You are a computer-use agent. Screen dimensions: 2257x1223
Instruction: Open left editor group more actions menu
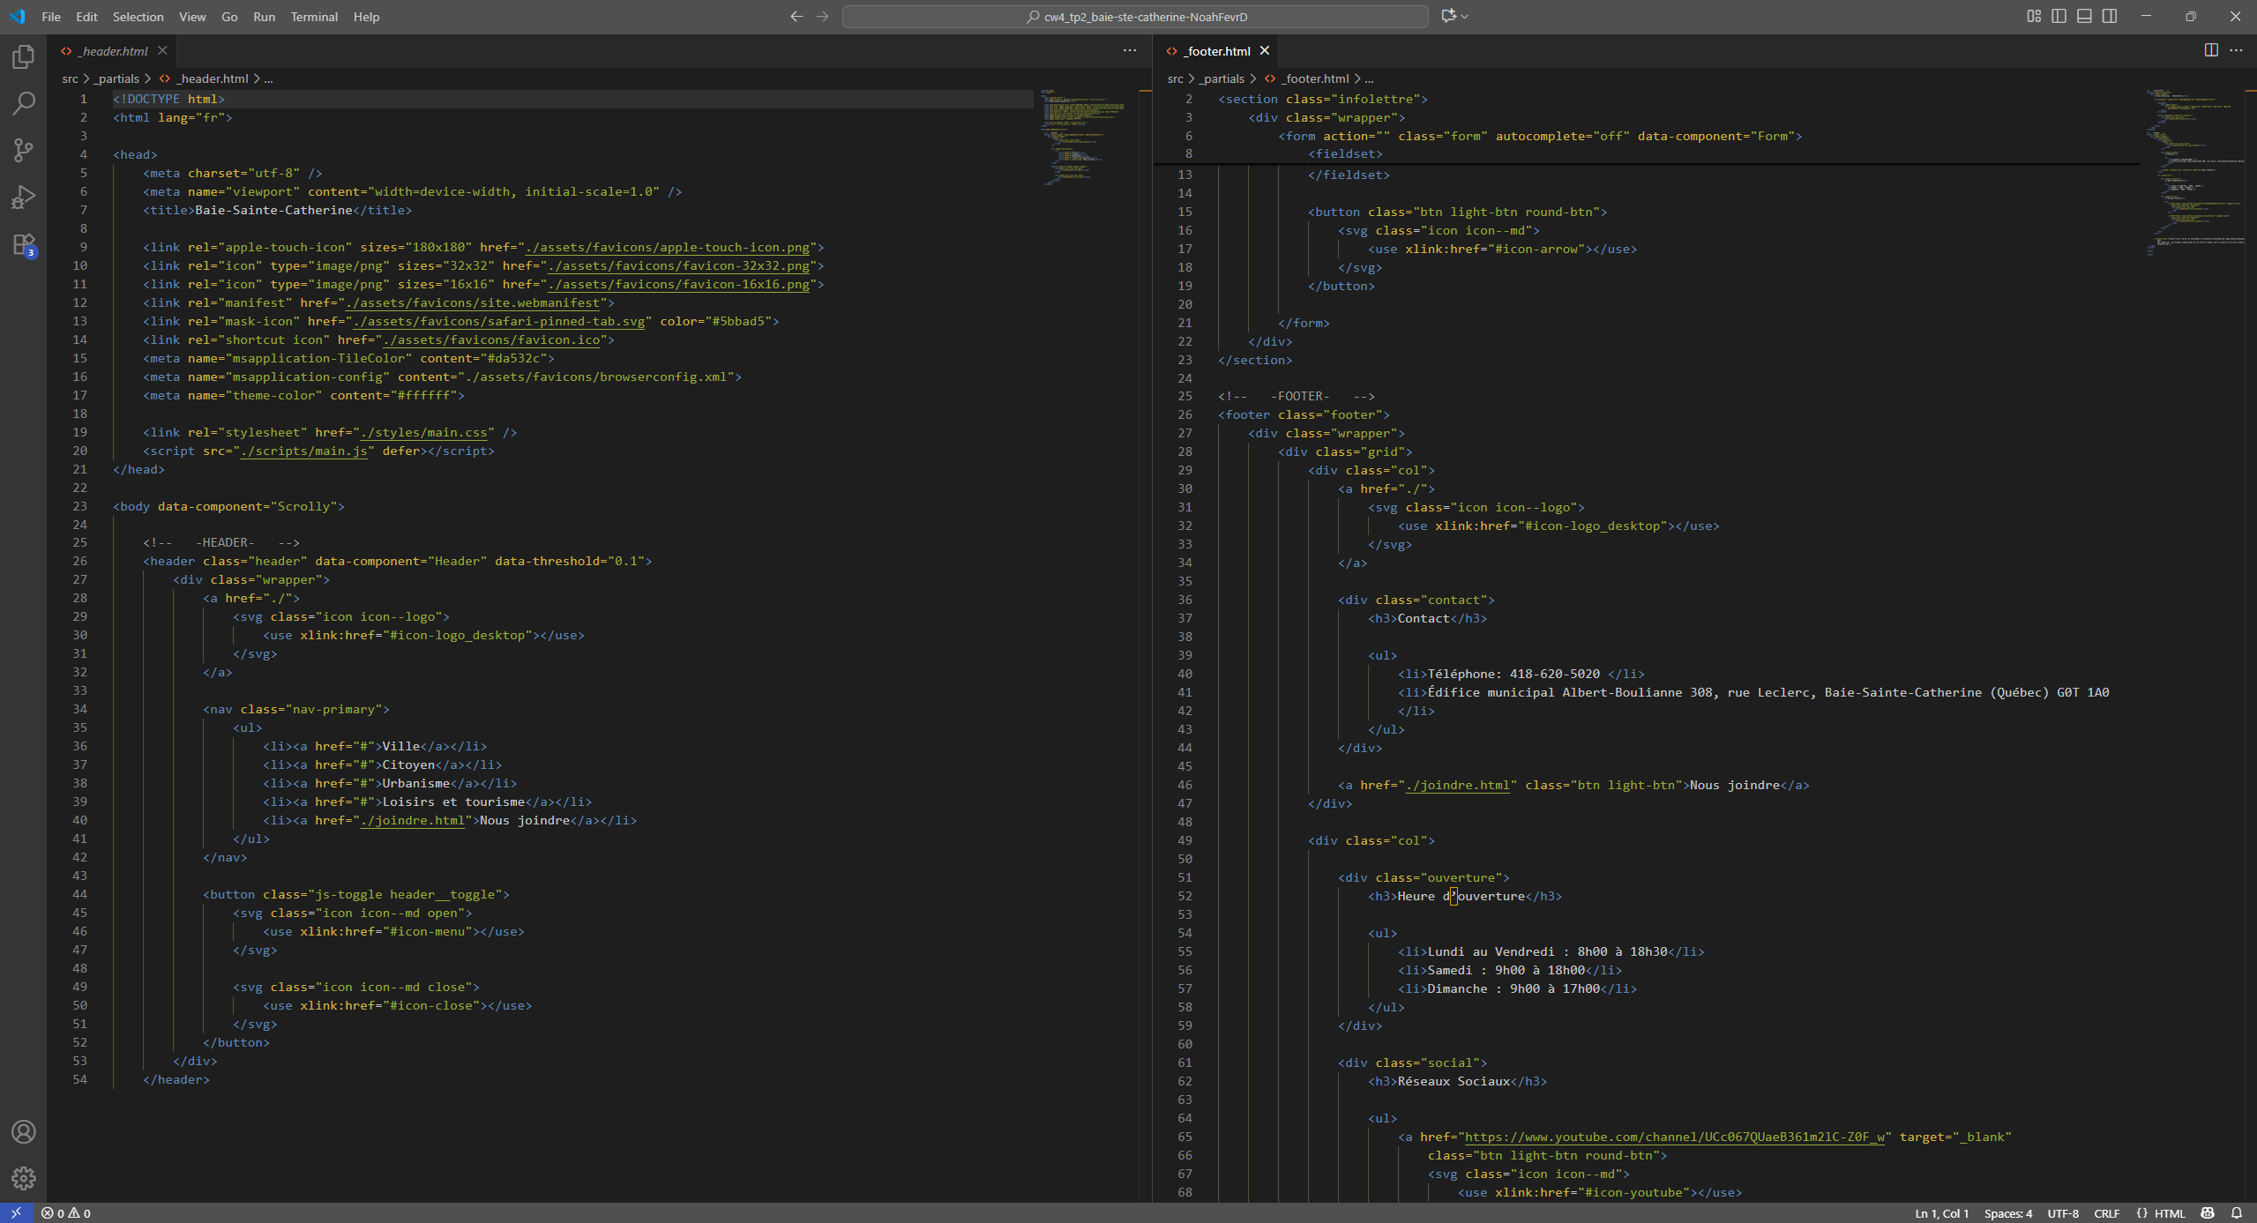pyautogui.click(x=1129, y=50)
